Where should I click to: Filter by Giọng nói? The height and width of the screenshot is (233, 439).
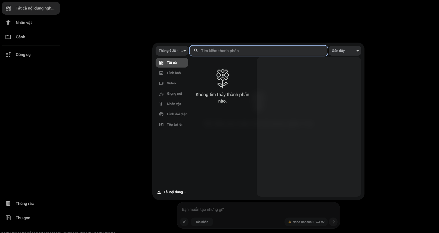click(172, 94)
